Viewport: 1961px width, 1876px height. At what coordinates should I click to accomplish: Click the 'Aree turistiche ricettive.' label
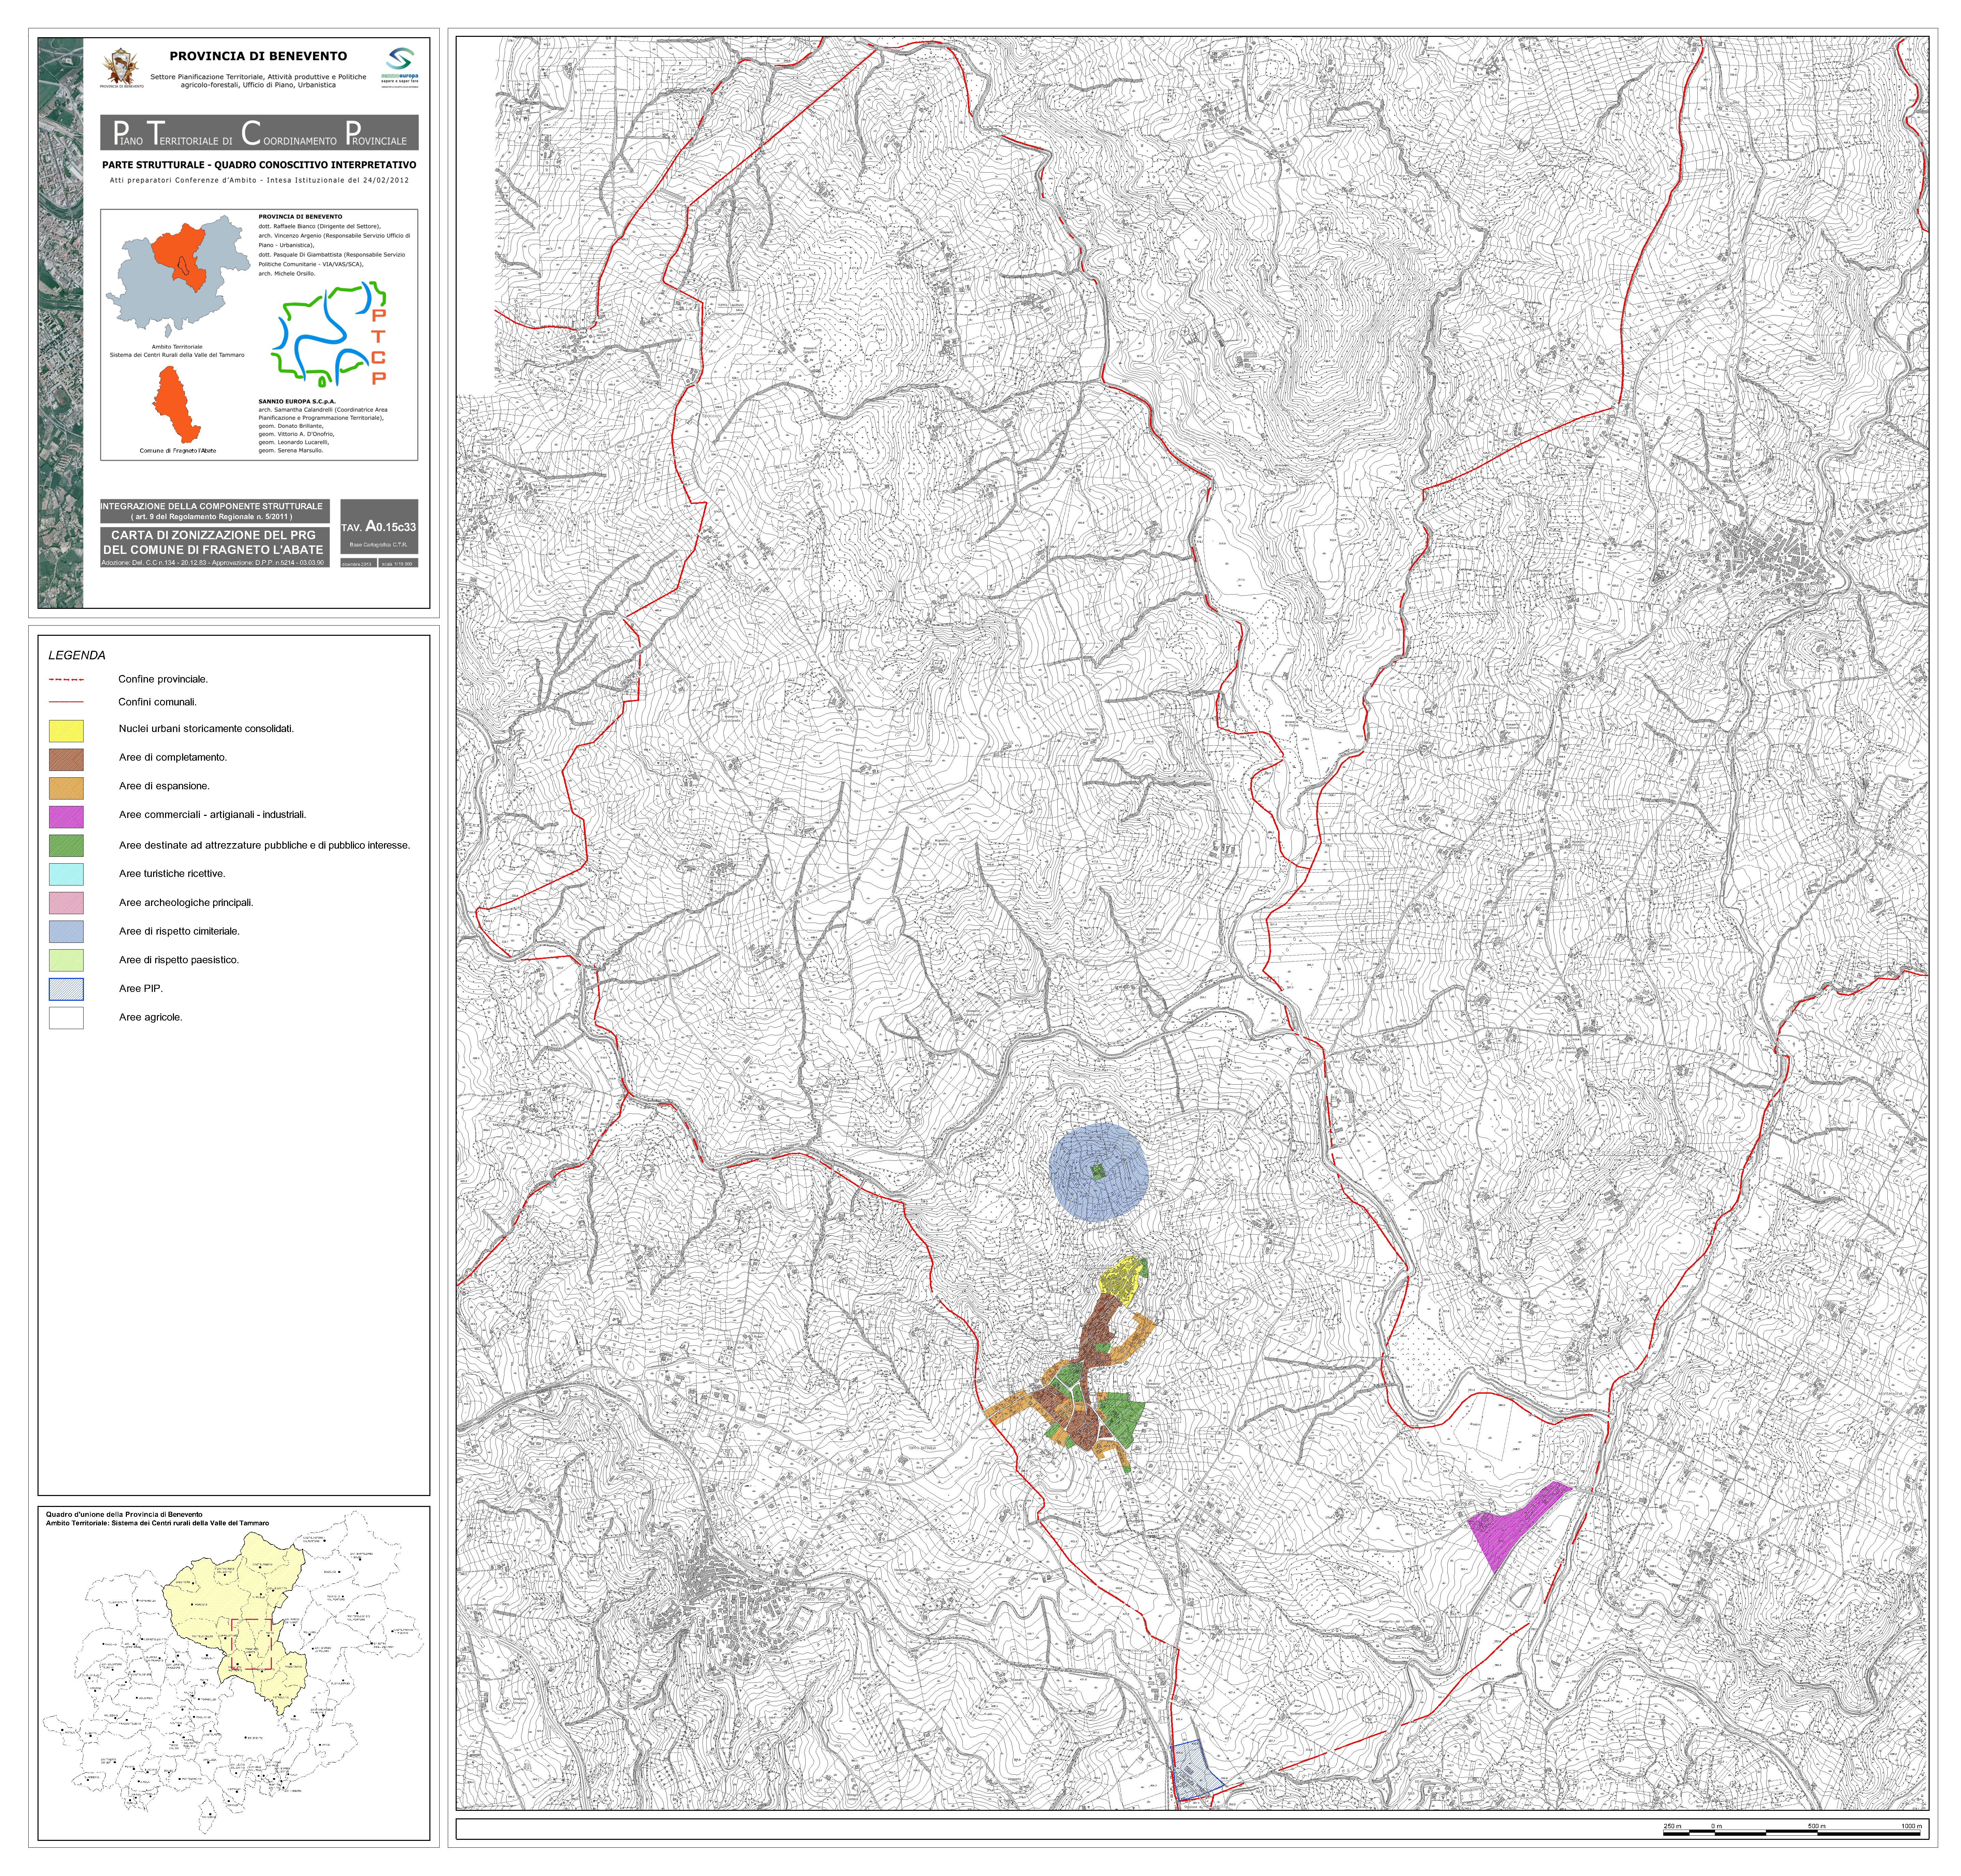coord(172,874)
